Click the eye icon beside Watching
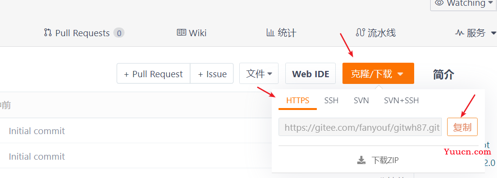The width and height of the screenshot is (497, 178). pyautogui.click(x=439, y=3)
